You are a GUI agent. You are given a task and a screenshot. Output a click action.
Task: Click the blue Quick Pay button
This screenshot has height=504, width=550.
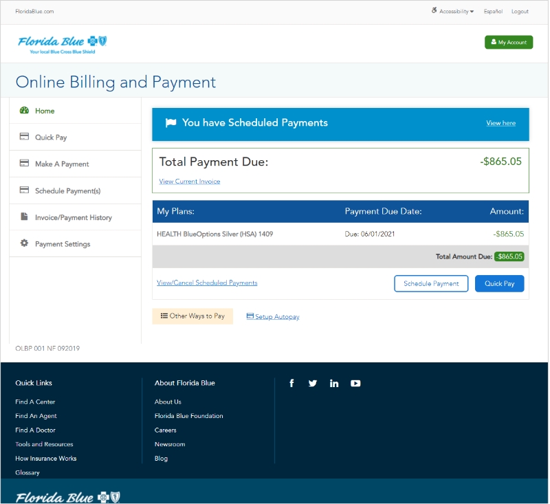(x=500, y=283)
